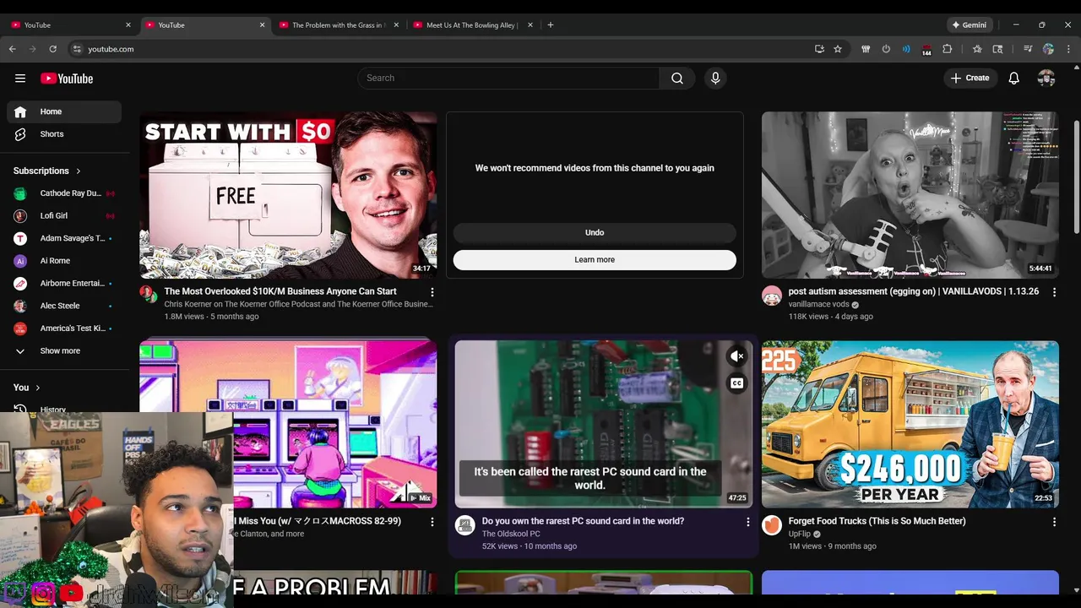Screen dimensions: 1081x608
Task: Bookmark this page with star icon
Action: (x=838, y=49)
